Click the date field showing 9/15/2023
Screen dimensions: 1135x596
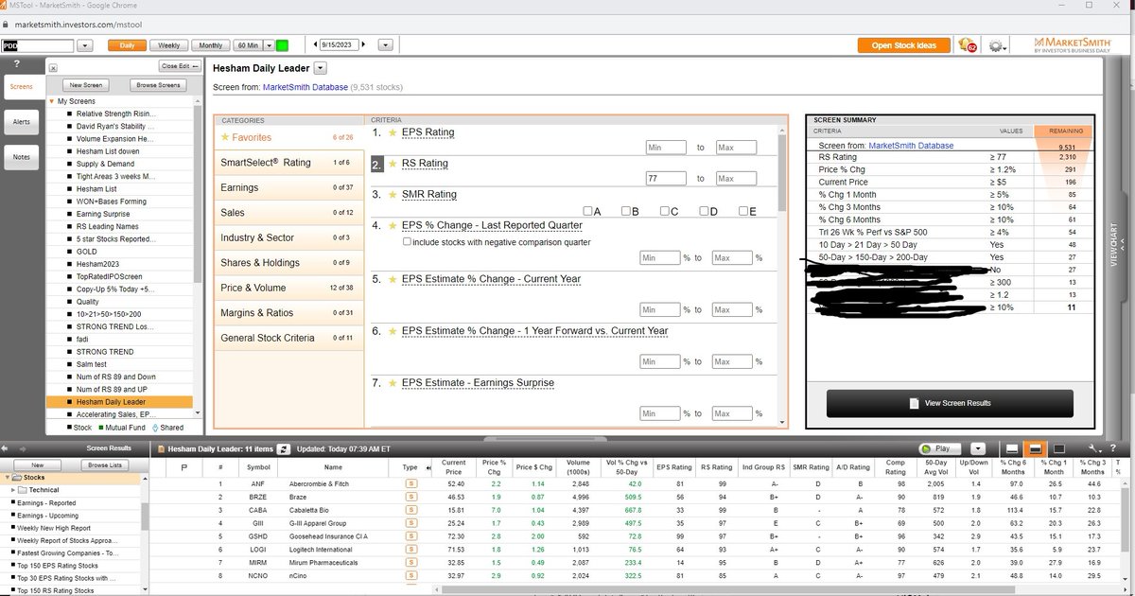click(340, 44)
